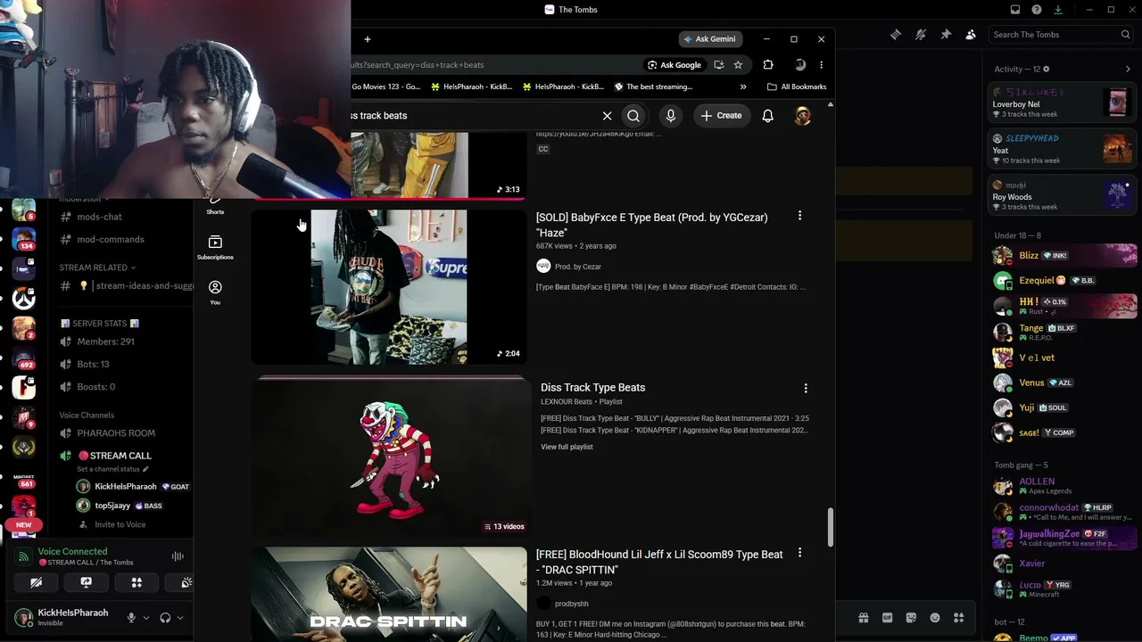Open the KickHeIsPharaoh user profile panel
The height and width of the screenshot is (642, 1142).
point(62,617)
